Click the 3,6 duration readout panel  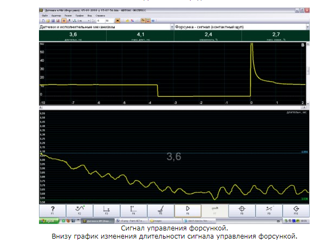(73, 36)
